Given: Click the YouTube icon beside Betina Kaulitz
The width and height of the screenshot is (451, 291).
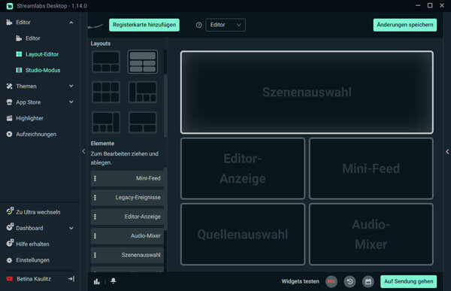Looking at the screenshot, I should pyautogui.click(x=10, y=279).
